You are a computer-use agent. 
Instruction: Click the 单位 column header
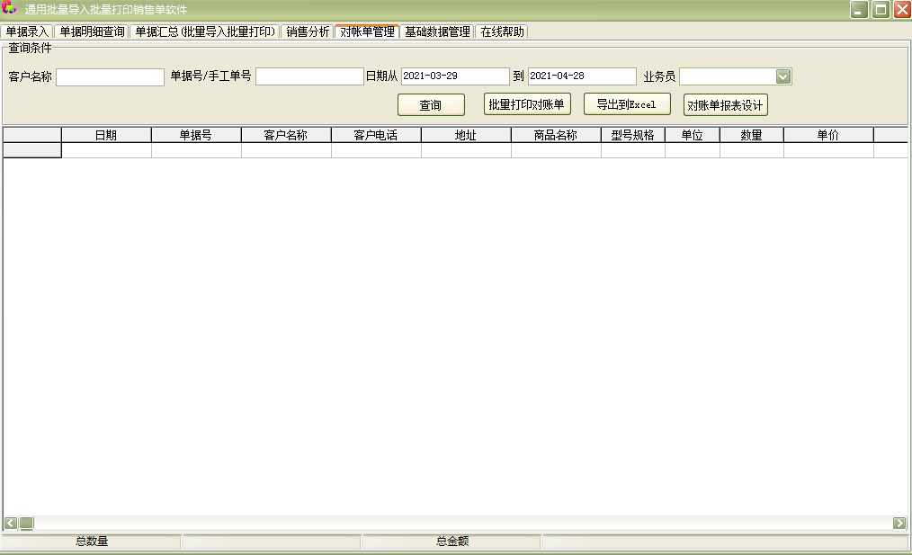[693, 135]
